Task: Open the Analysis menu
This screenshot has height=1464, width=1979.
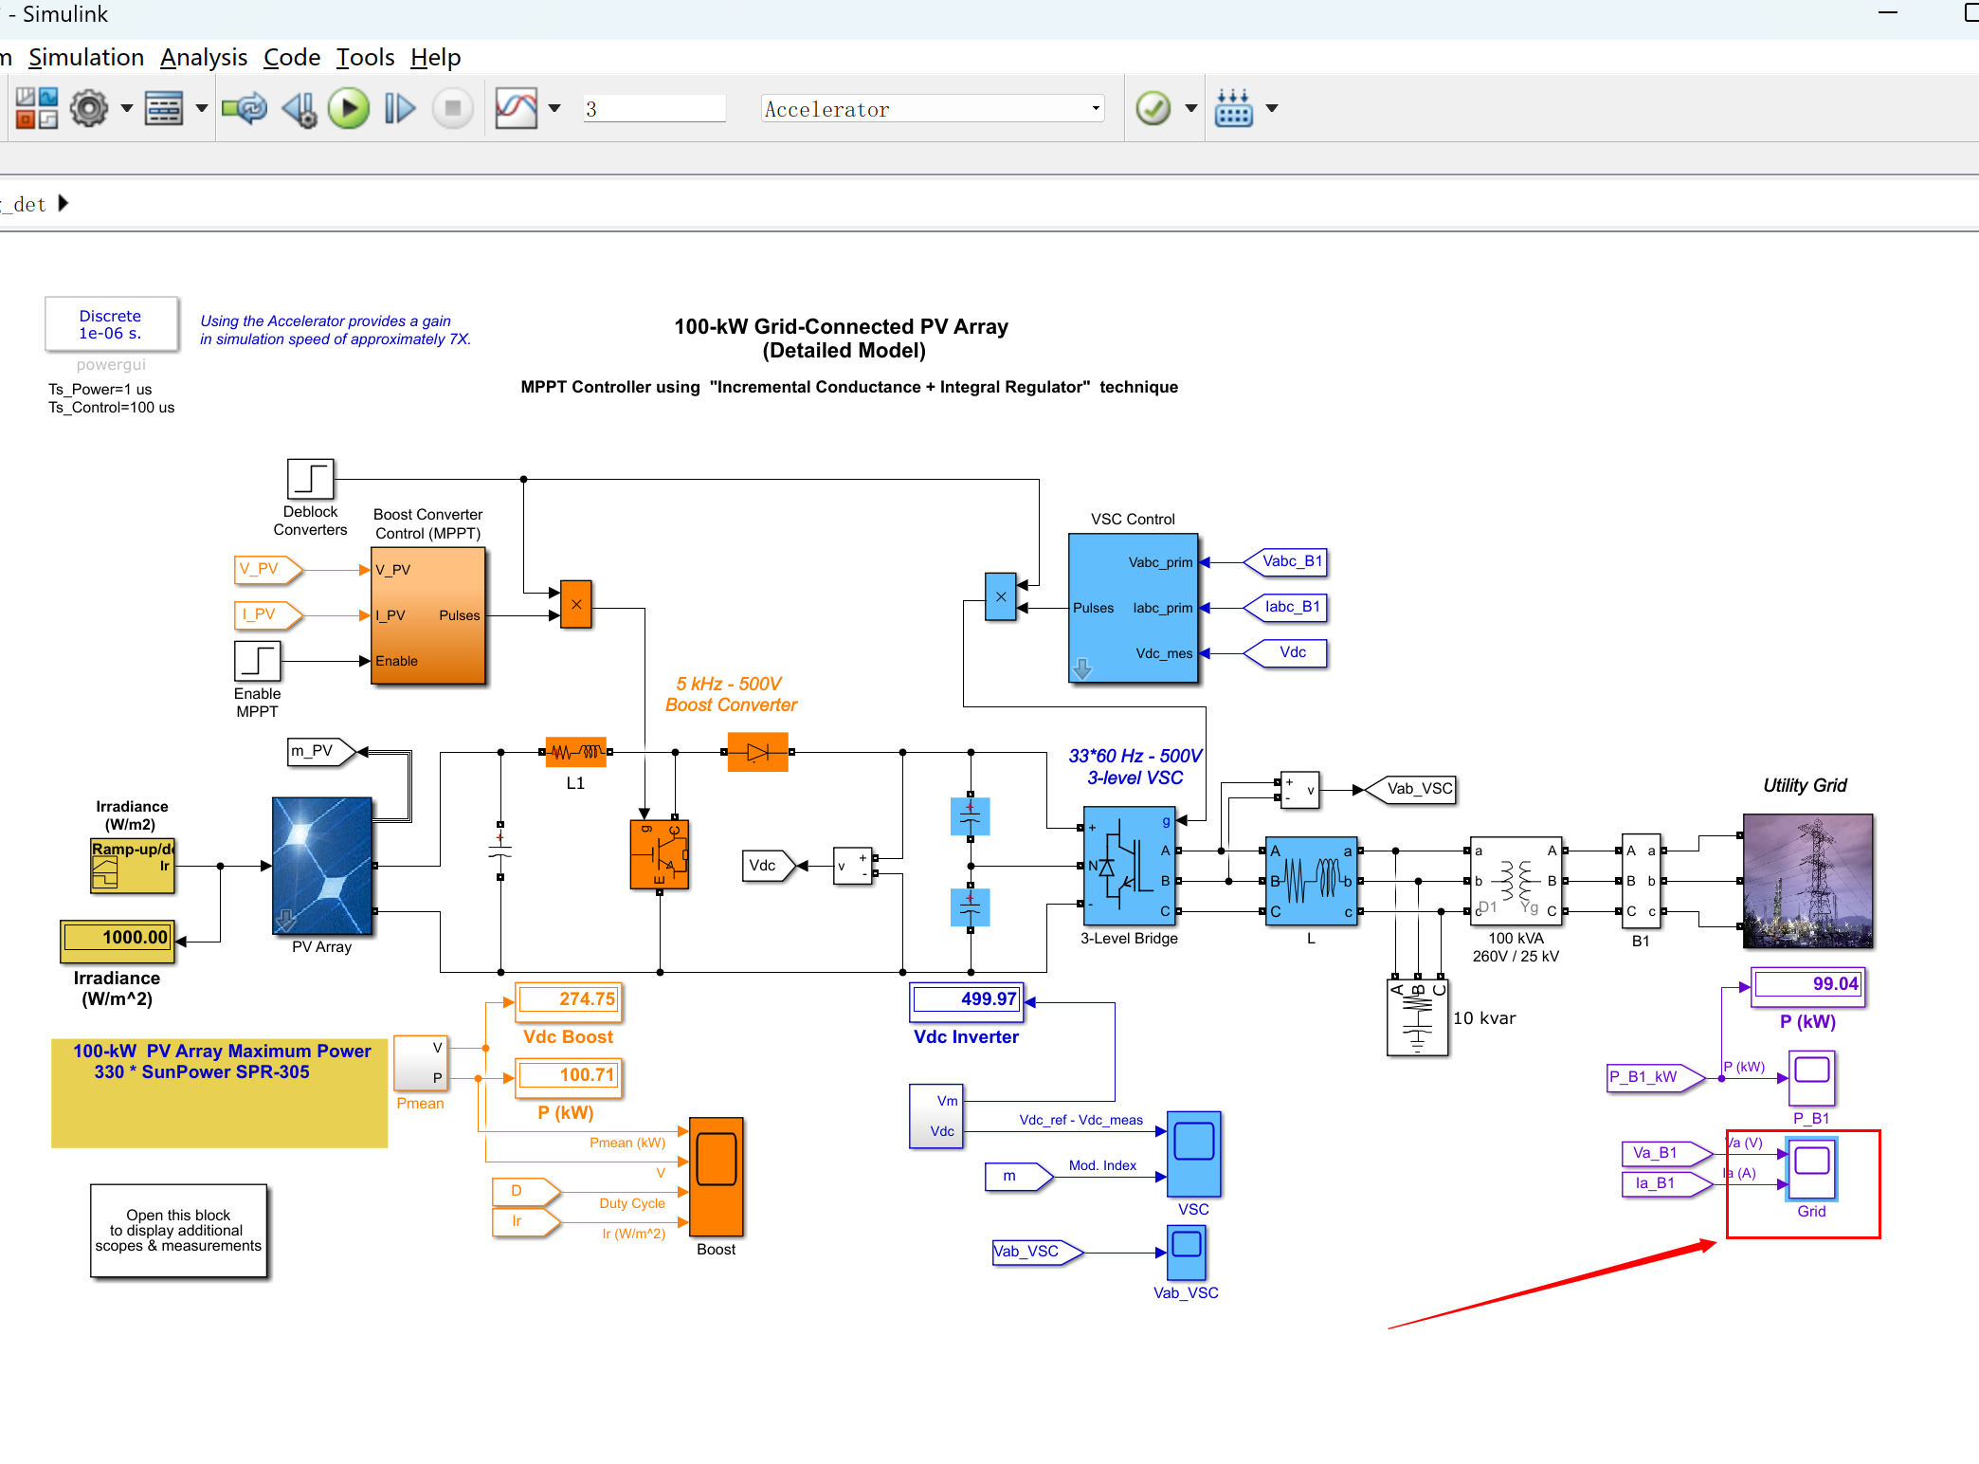Action: tap(204, 58)
